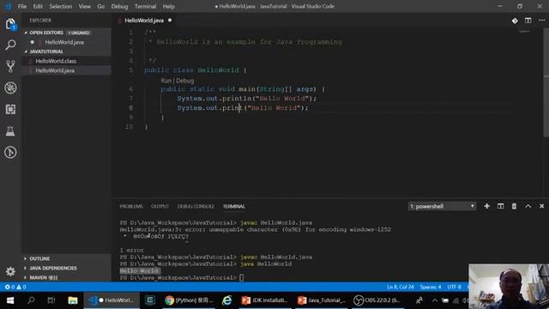Image resolution: width=549 pixels, height=309 pixels.
Task: Open the Debug view in activity bar
Action: (x=10, y=88)
